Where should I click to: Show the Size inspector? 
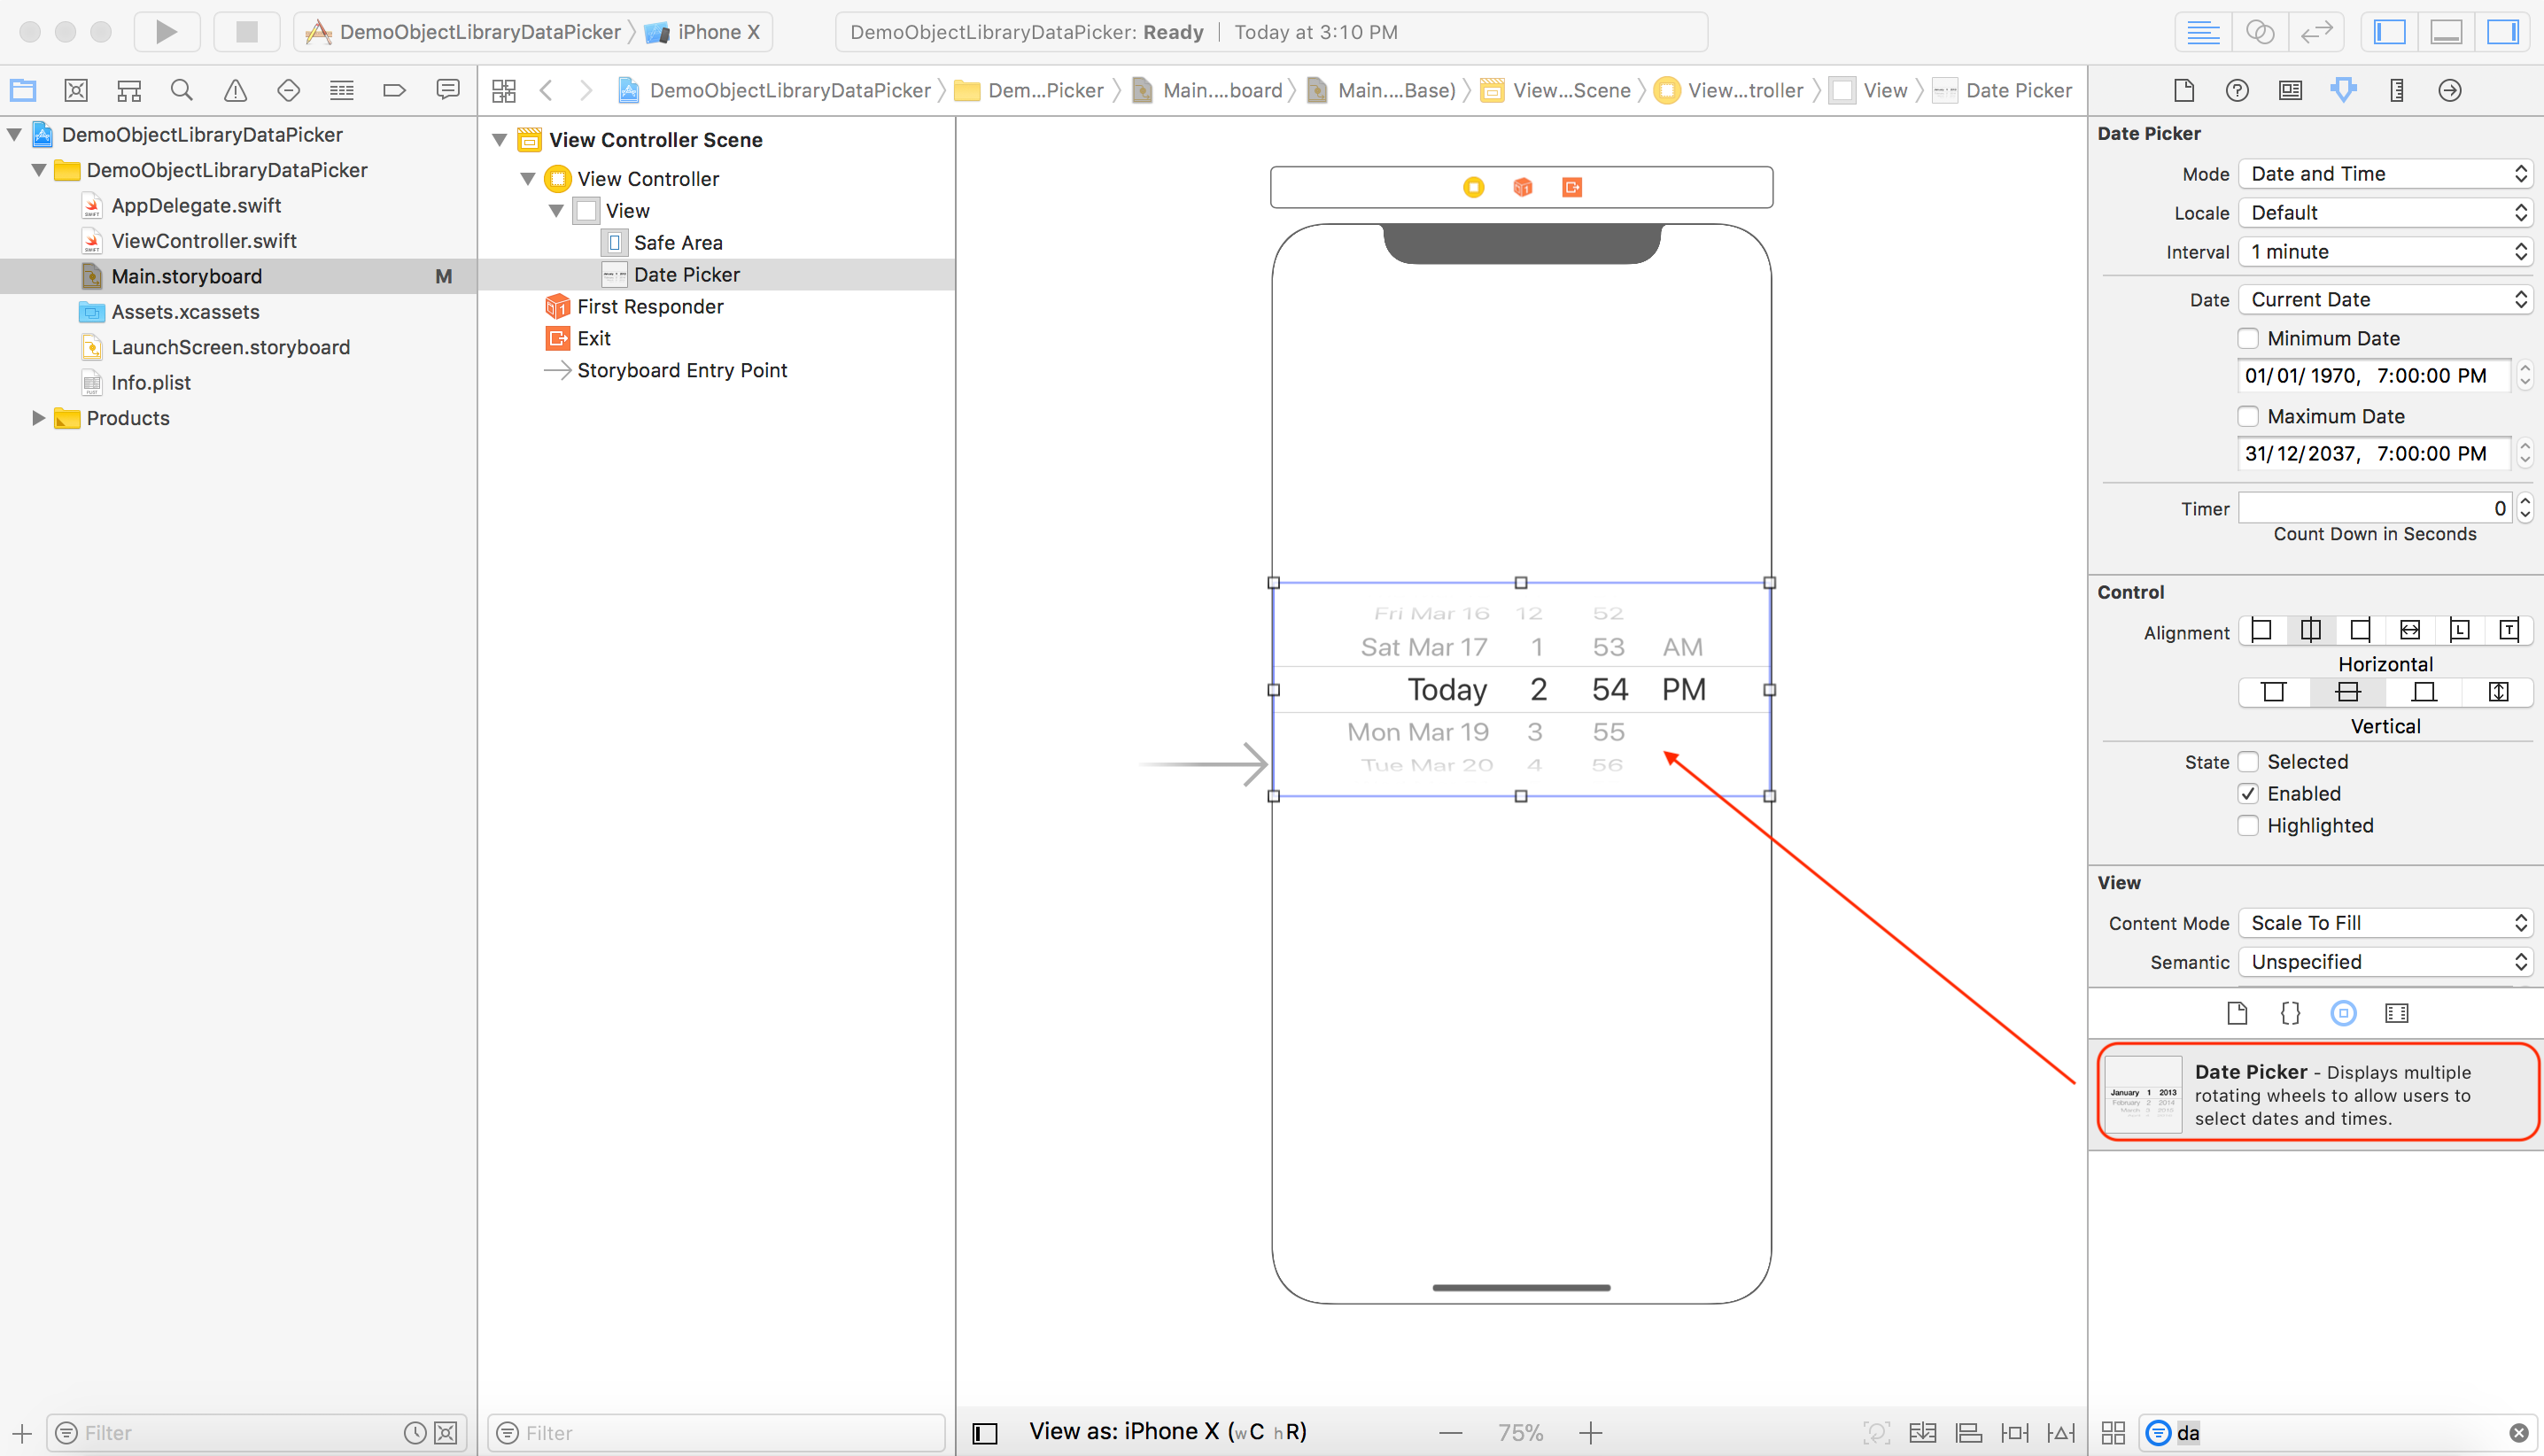coord(2397,90)
